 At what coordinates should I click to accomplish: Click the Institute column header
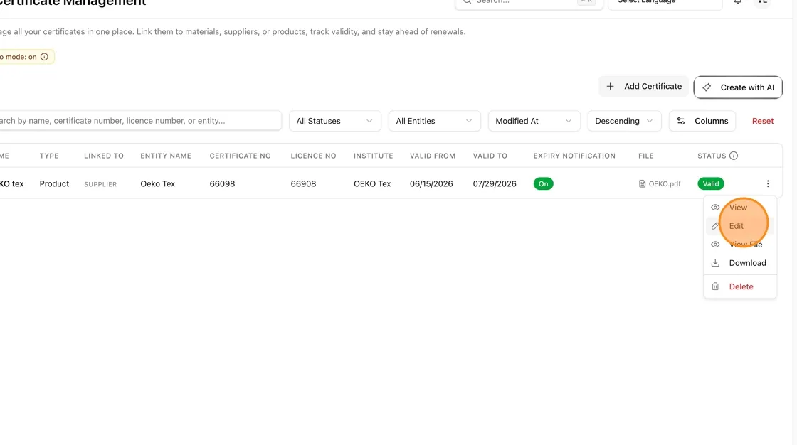(373, 156)
